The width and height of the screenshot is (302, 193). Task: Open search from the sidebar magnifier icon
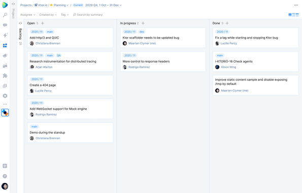pos(5,15)
